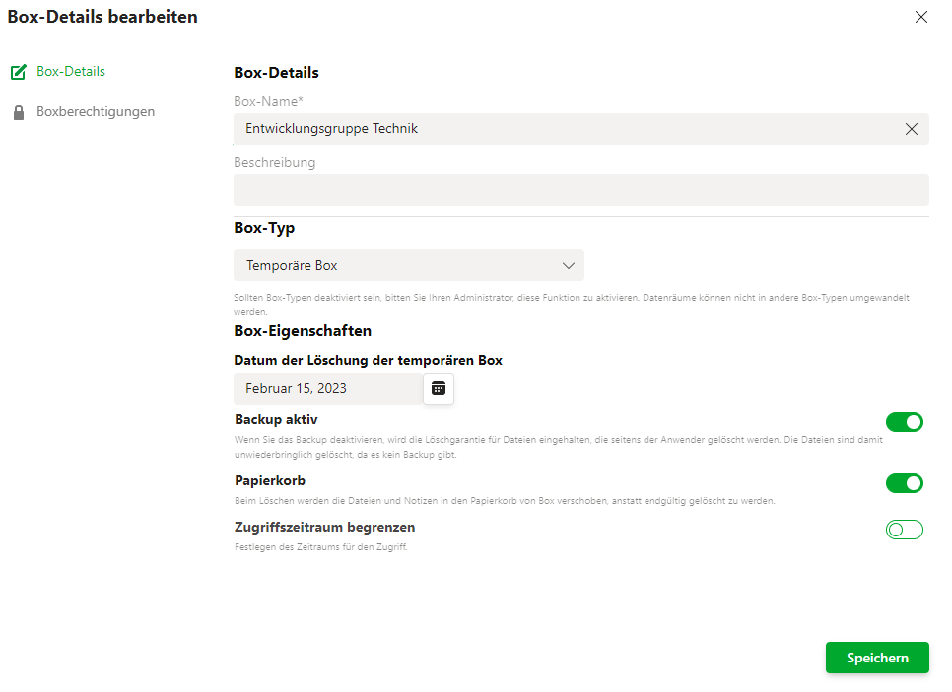Enable the Zugriffszeitraum begrenzen toggle
Screen dimensions: 952x692
point(904,530)
